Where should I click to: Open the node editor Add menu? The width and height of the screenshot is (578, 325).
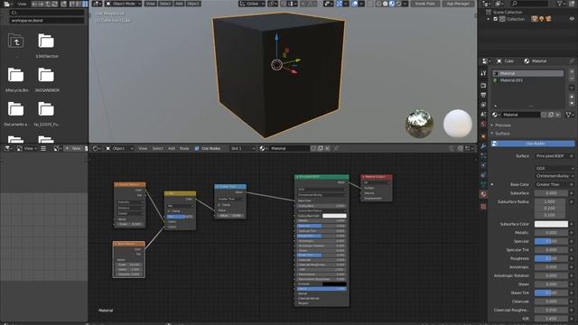pos(172,148)
